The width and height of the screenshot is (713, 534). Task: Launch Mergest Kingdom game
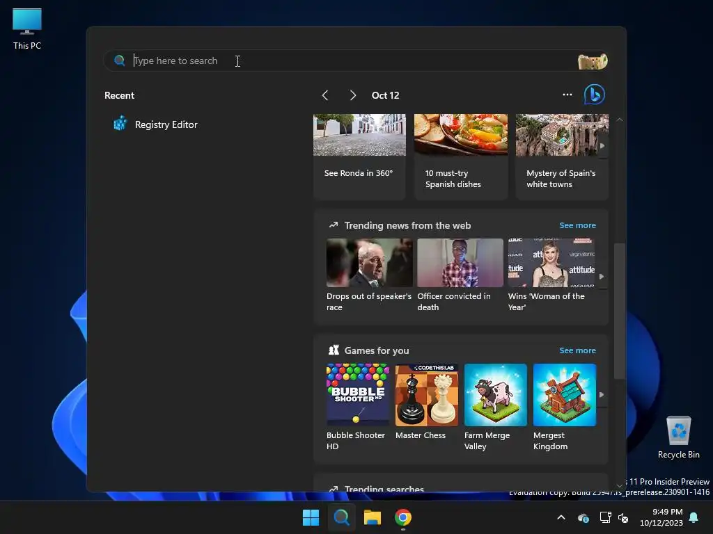(564, 407)
